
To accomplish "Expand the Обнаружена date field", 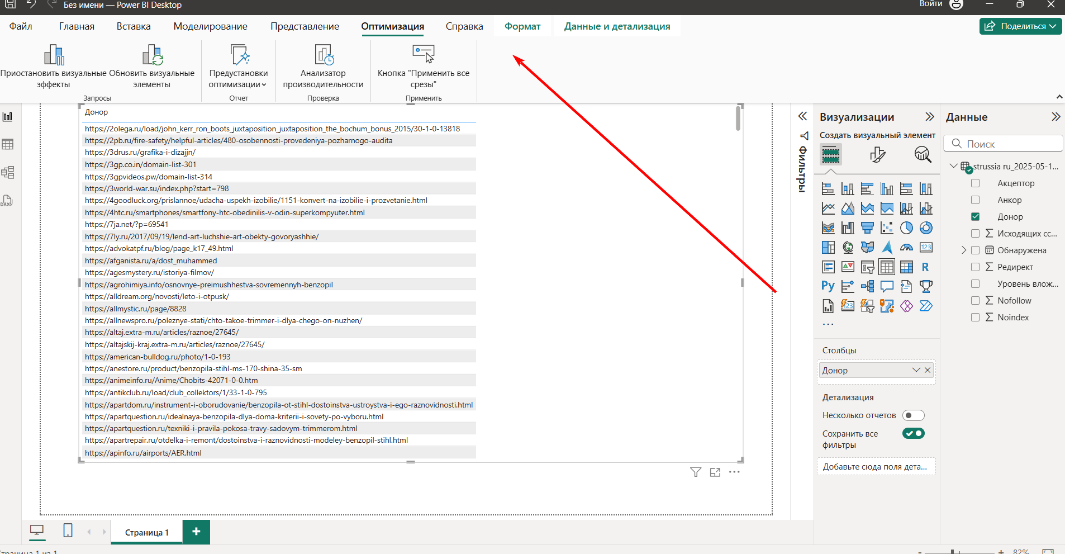I will [963, 250].
